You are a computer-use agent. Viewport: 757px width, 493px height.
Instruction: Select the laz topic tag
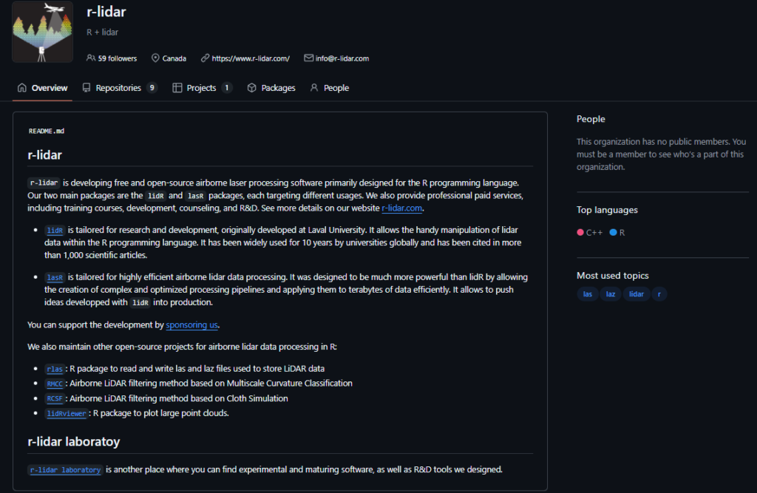pyautogui.click(x=611, y=294)
